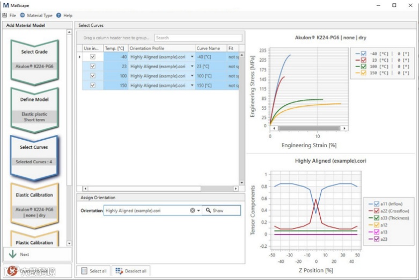Click the MatScape app logo in title bar
Image resolution: width=419 pixels, height=280 pixels.
[x=5, y=5]
